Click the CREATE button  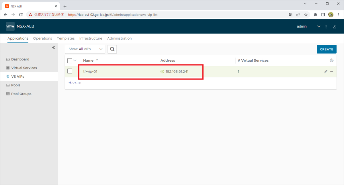pyautogui.click(x=327, y=49)
